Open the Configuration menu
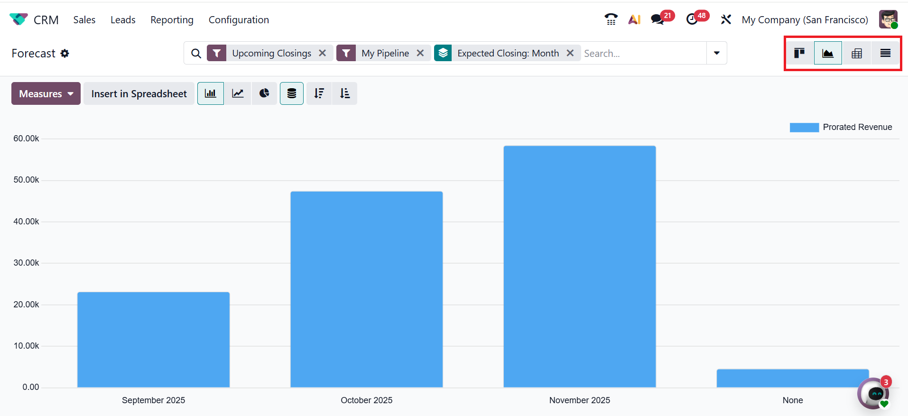 click(239, 20)
